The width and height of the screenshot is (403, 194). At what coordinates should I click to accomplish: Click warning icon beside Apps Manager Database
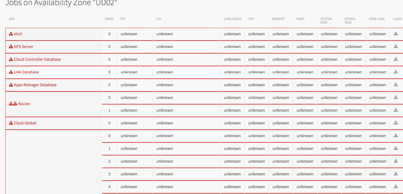pyautogui.click(x=11, y=85)
